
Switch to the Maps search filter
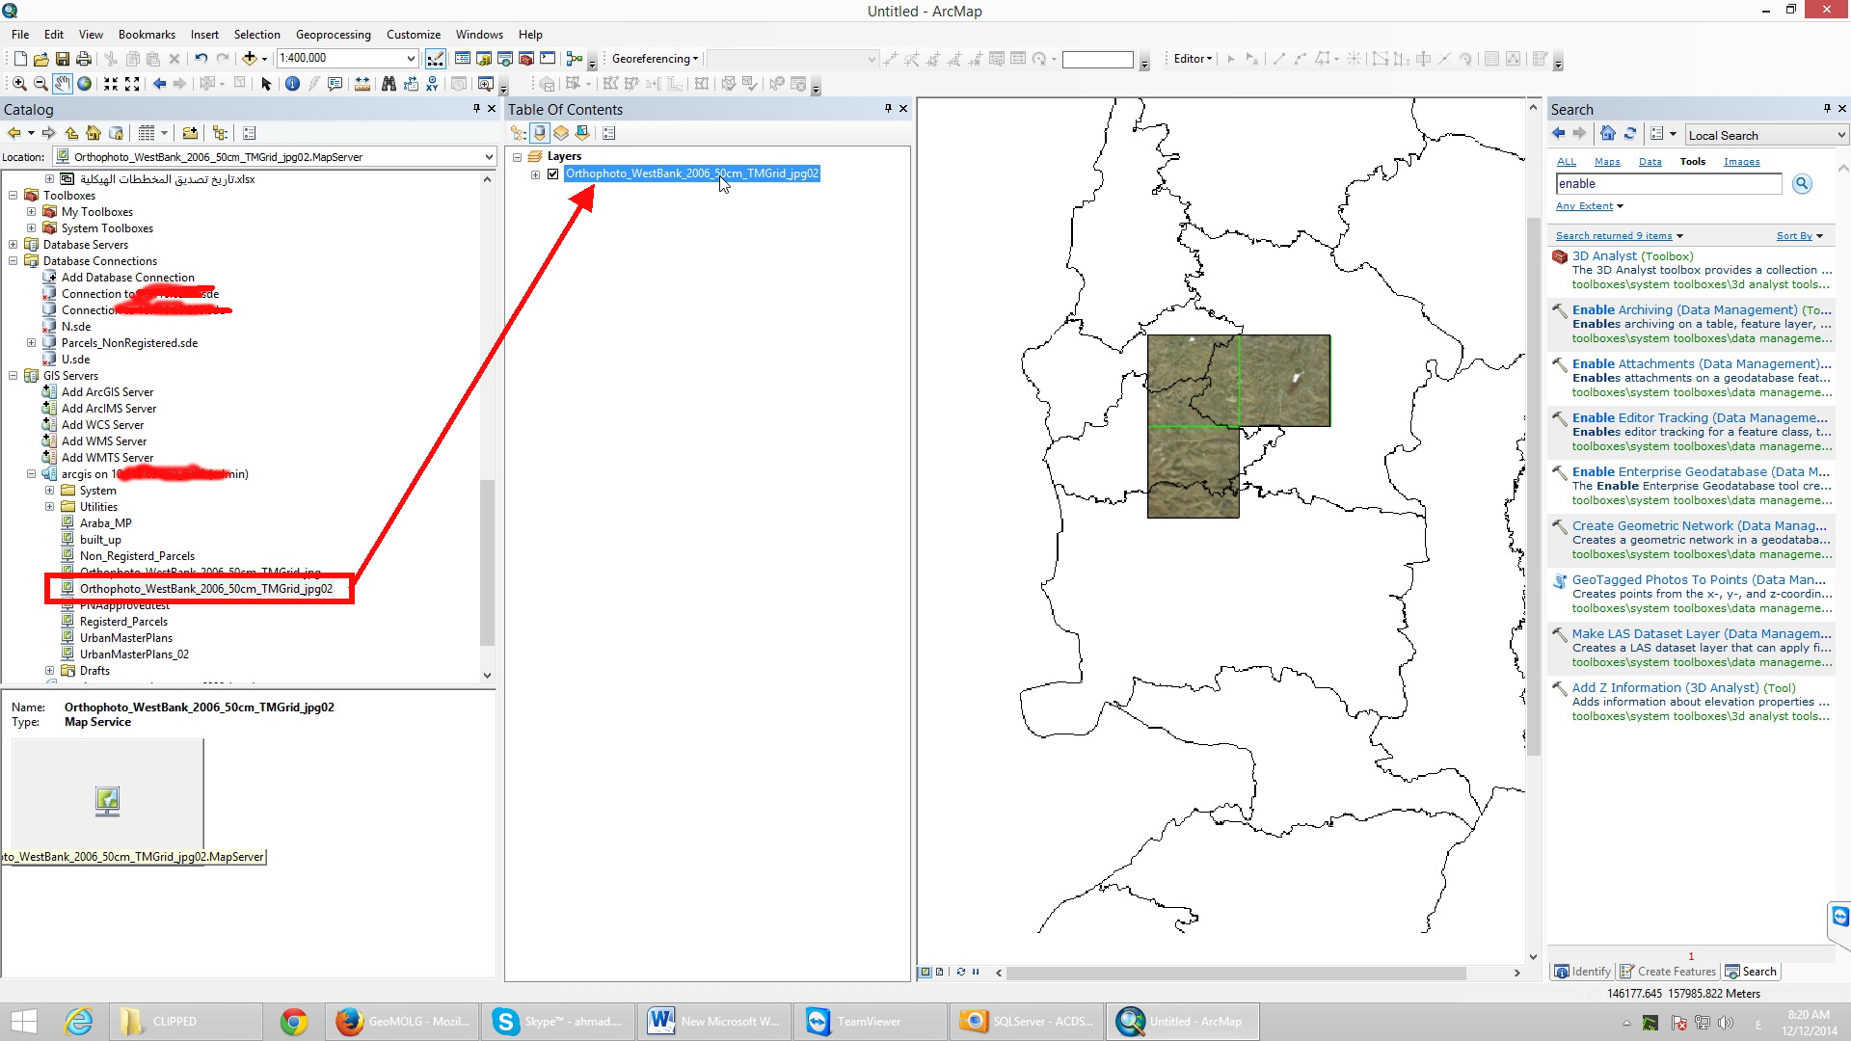tap(1607, 162)
